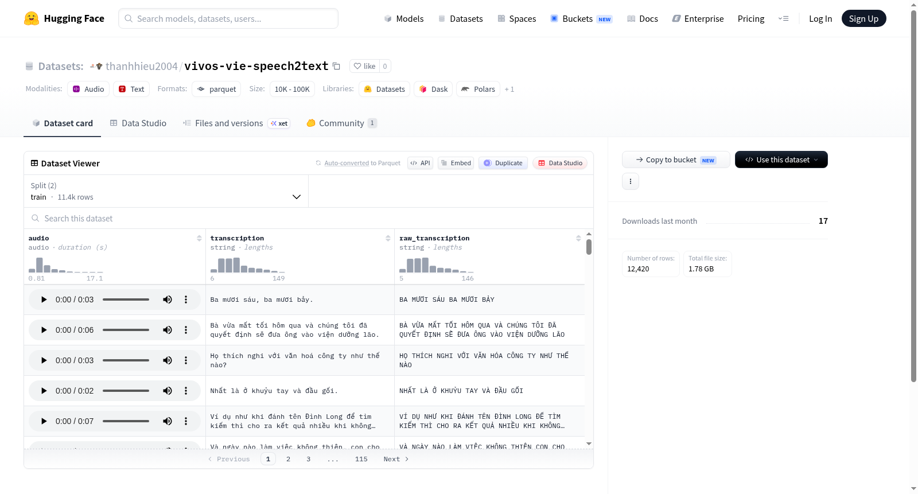Play the 0:02 audio clip

[x=44, y=391]
